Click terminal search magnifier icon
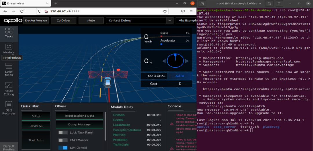Screen dimensions: 313x151 click(x=269, y=3)
